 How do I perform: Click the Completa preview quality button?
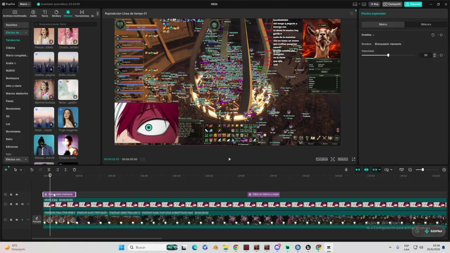click(x=322, y=159)
